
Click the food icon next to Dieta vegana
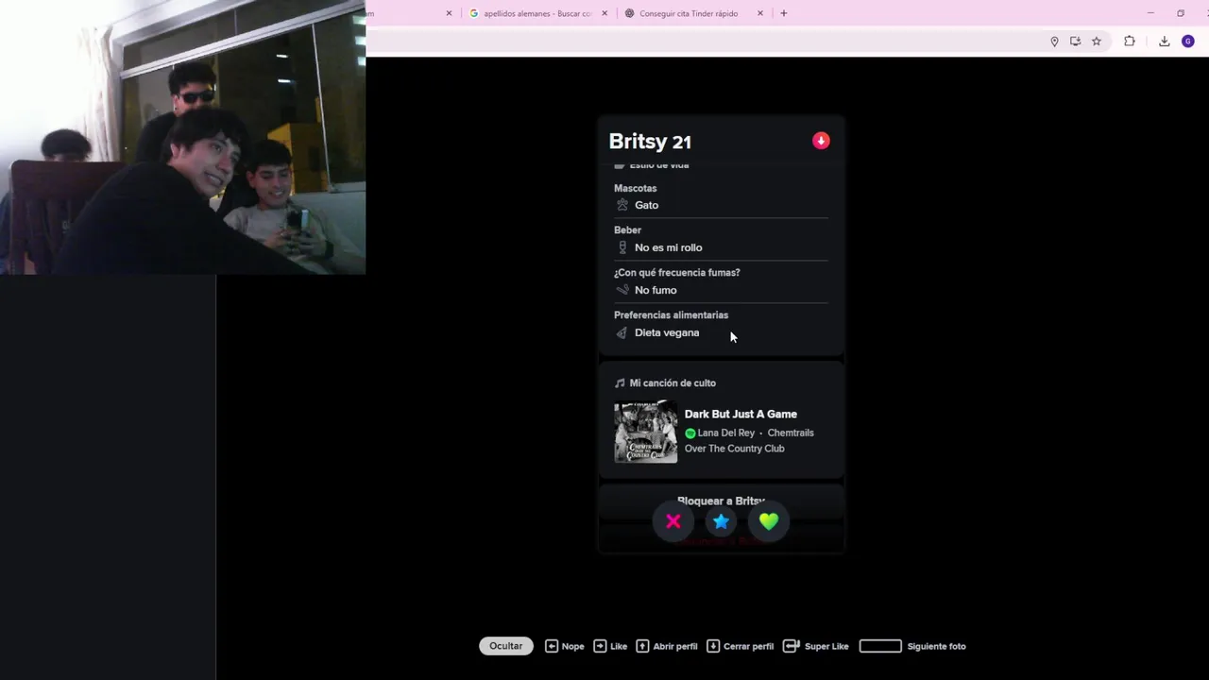tap(622, 332)
